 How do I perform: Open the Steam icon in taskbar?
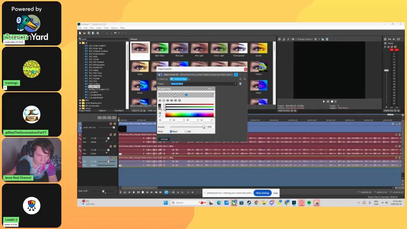click(249, 203)
